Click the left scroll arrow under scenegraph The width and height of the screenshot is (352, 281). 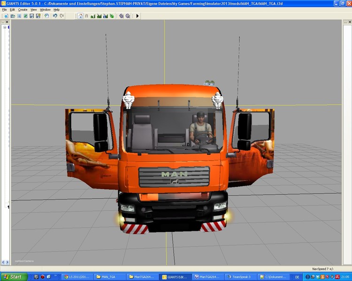coord(3,262)
